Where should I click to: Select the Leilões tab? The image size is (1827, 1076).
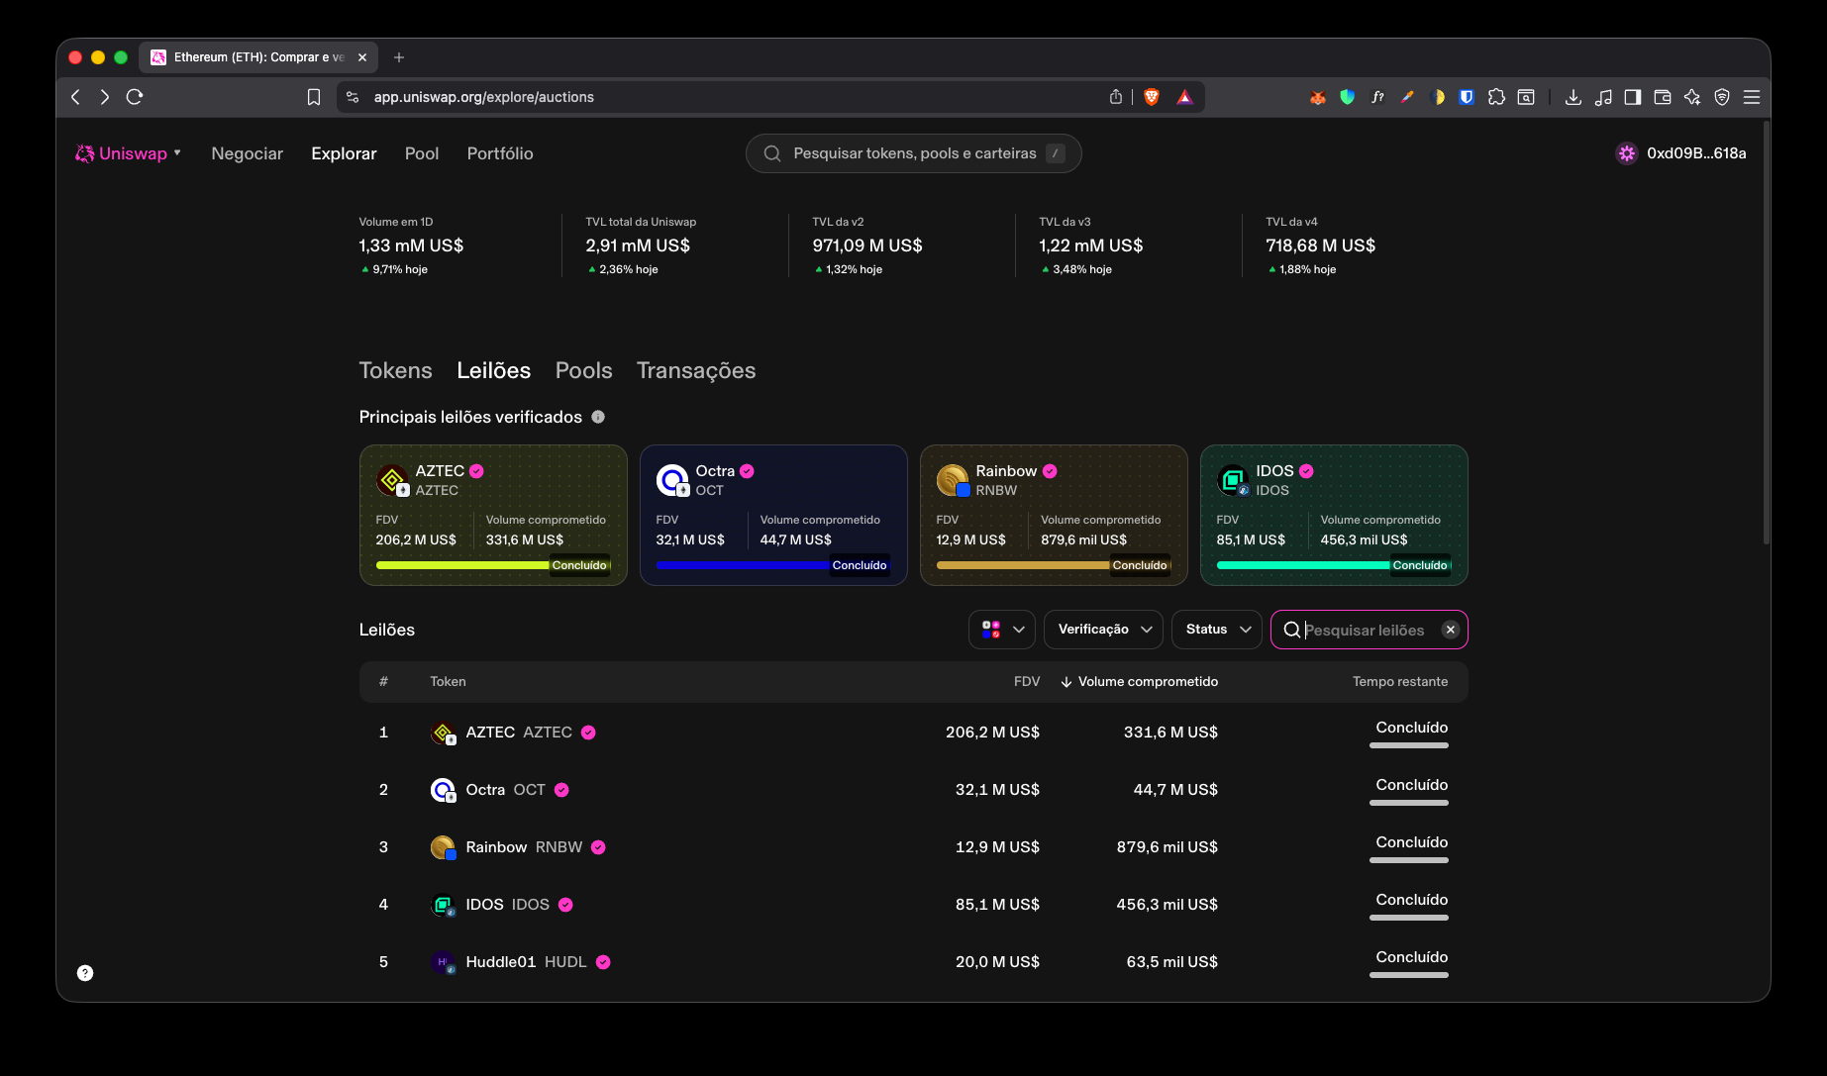(493, 370)
